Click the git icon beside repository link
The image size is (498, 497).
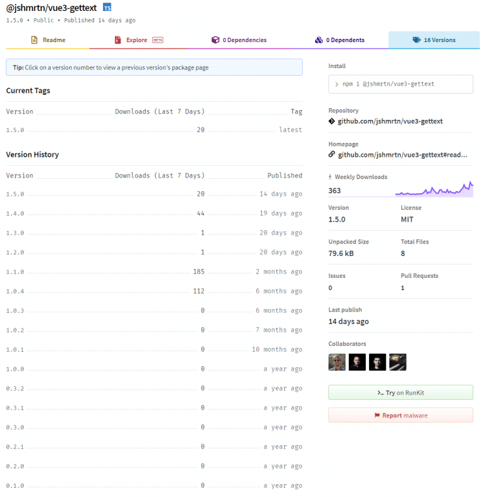331,121
